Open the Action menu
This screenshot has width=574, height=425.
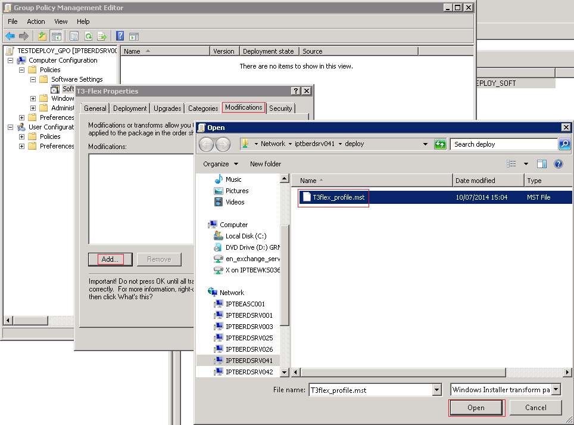pyautogui.click(x=36, y=21)
